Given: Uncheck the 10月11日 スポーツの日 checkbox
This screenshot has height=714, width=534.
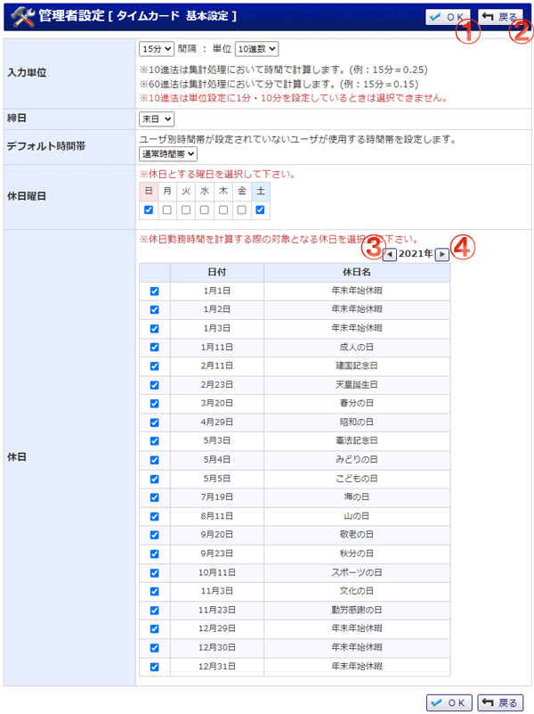Looking at the screenshot, I should tap(155, 573).
